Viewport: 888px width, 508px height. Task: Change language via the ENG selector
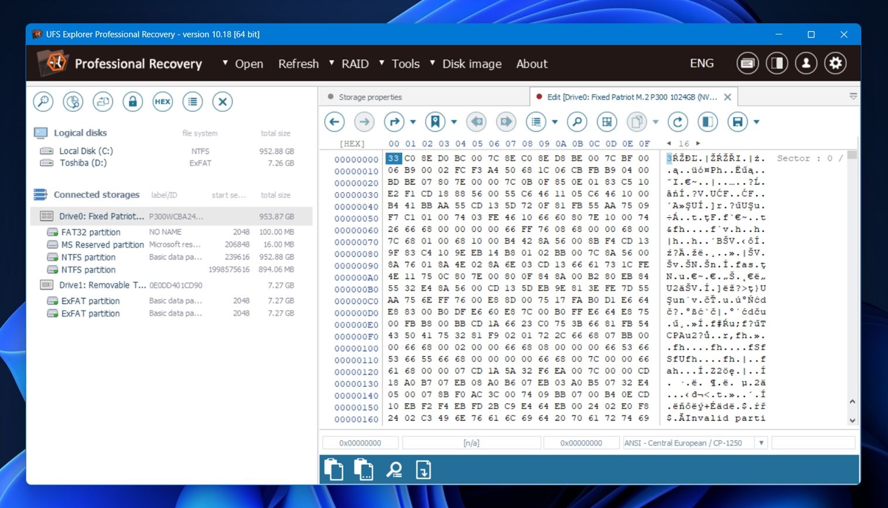(x=702, y=63)
